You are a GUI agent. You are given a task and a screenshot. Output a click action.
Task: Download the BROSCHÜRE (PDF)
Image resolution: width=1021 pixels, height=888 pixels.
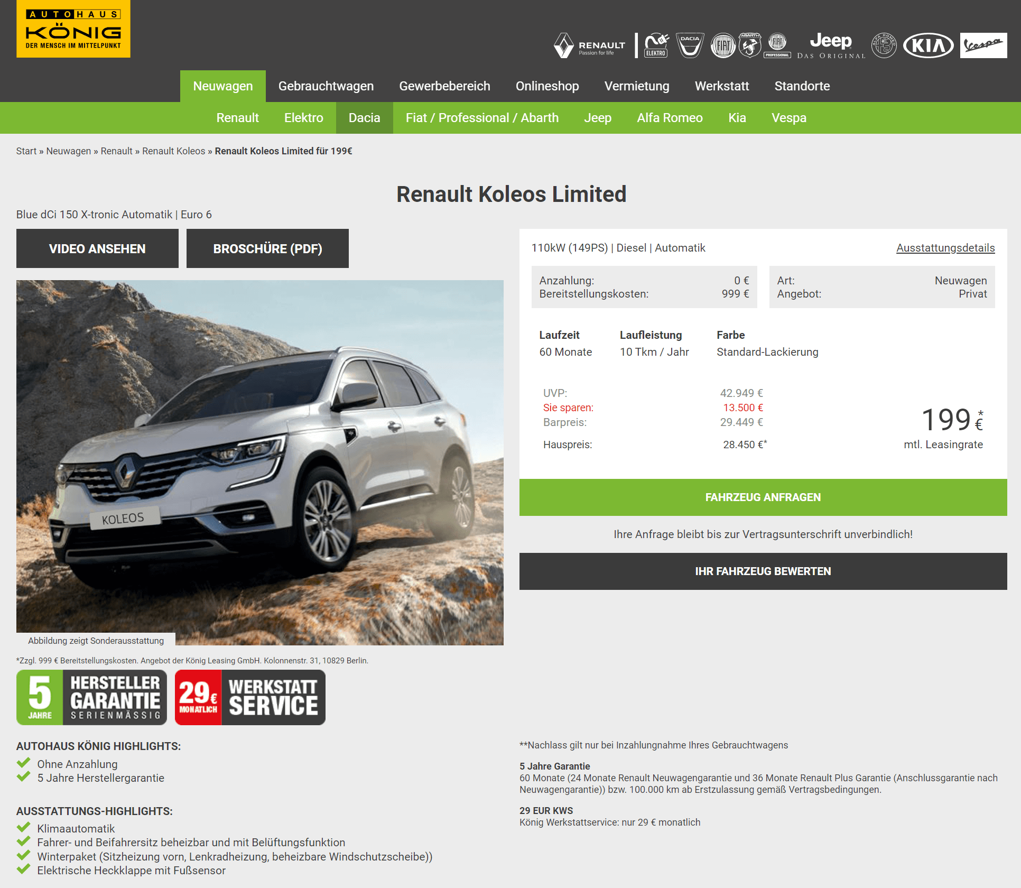[267, 248]
